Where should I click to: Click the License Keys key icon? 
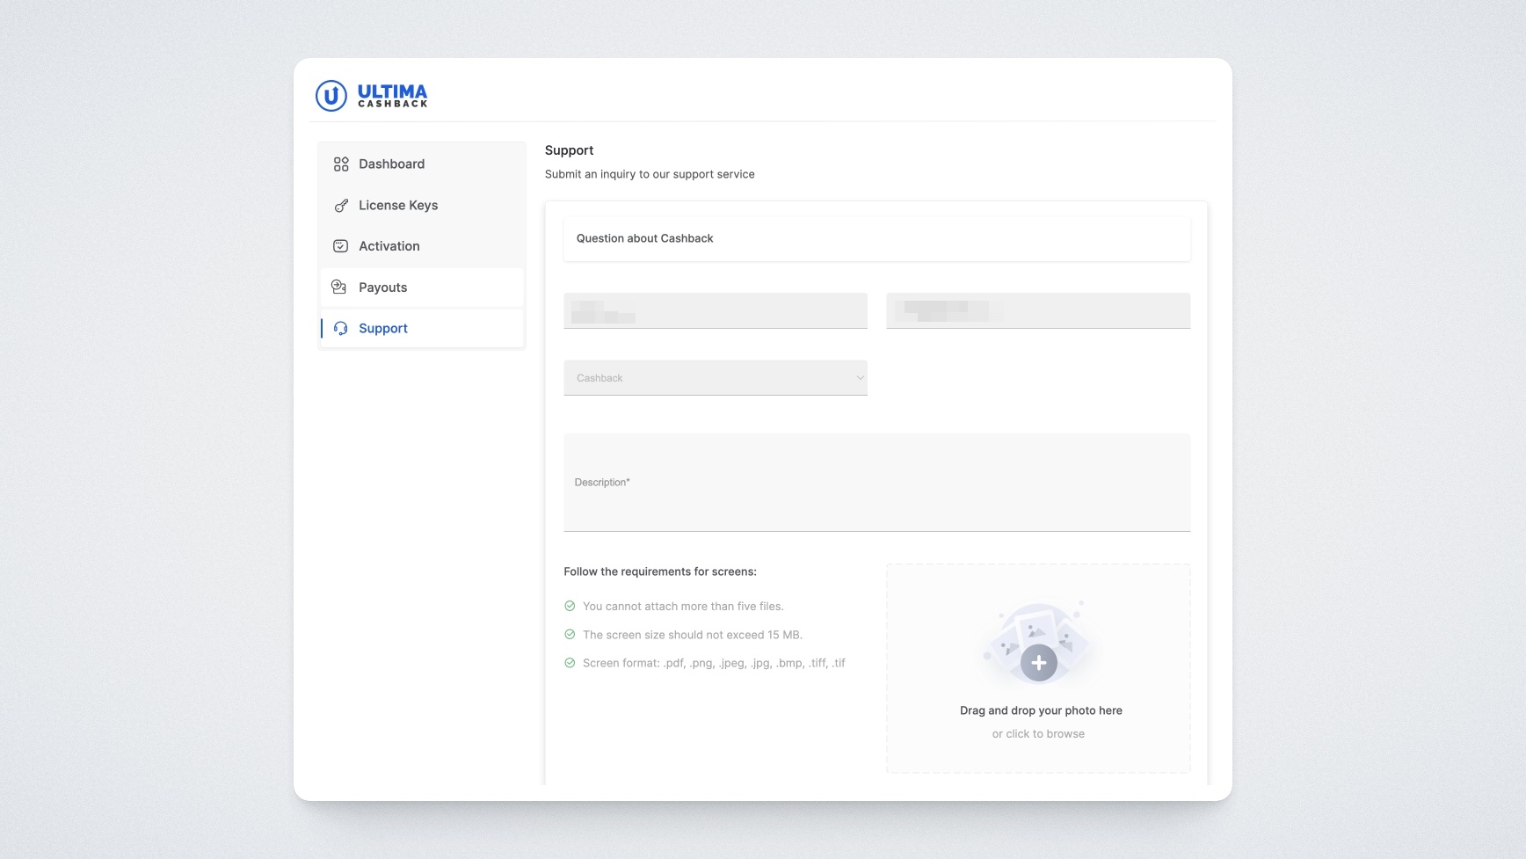point(341,206)
